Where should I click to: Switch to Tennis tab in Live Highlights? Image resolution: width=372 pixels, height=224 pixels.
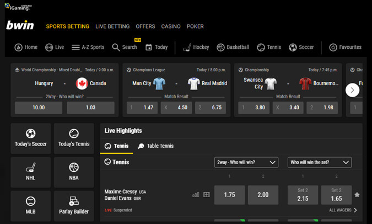coord(116,146)
